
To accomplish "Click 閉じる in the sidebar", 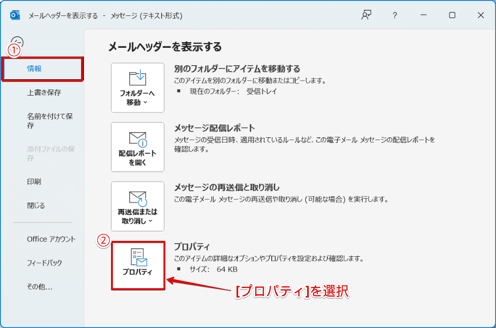I will pos(36,205).
